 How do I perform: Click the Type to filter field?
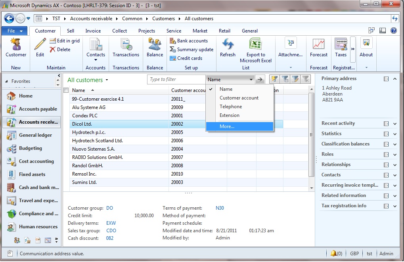point(176,79)
